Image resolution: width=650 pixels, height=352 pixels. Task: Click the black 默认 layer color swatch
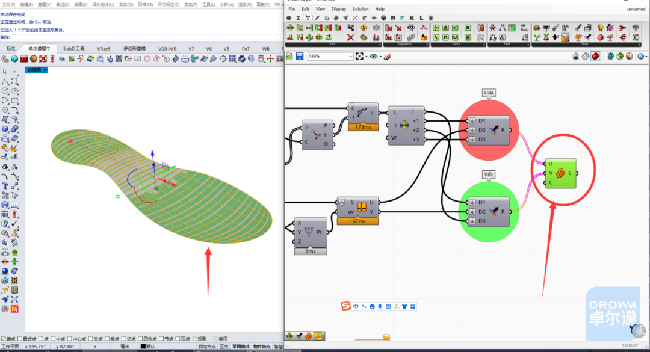click(143, 347)
